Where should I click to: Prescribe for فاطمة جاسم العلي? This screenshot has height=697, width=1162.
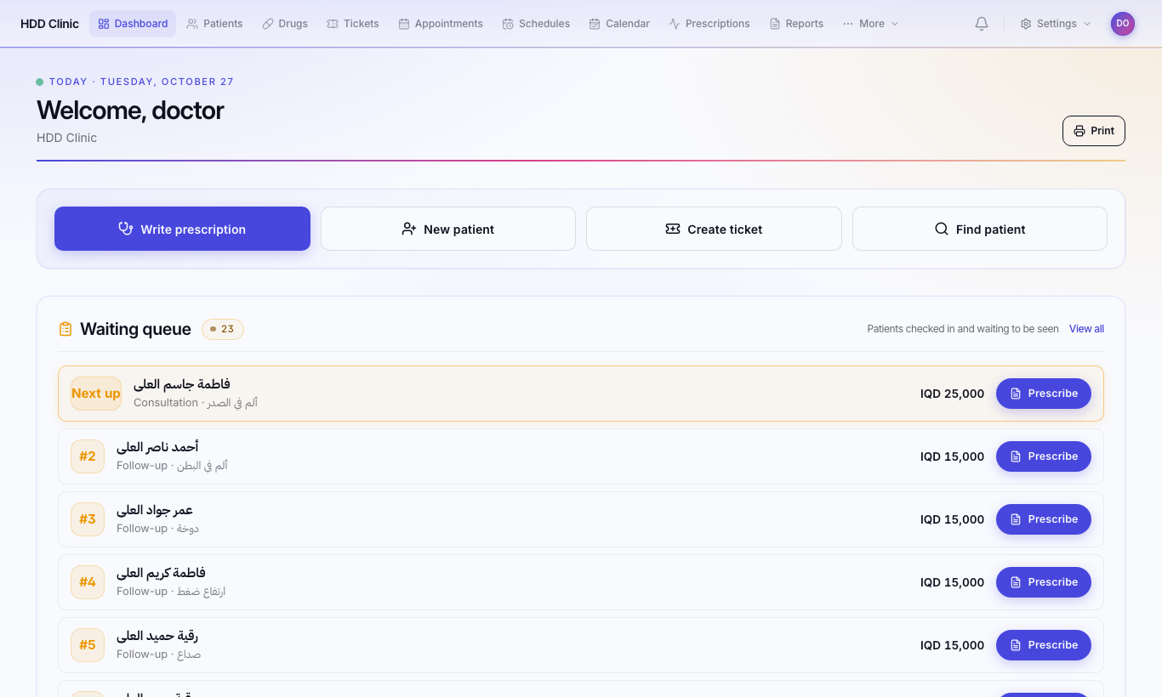tap(1044, 394)
